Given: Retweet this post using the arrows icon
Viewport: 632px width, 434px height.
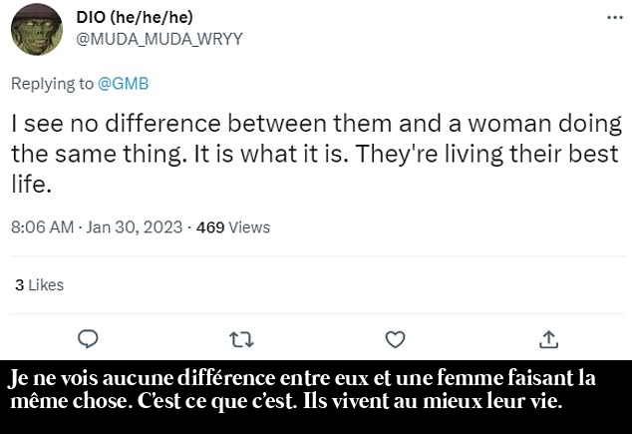Looking at the screenshot, I should coord(241,339).
